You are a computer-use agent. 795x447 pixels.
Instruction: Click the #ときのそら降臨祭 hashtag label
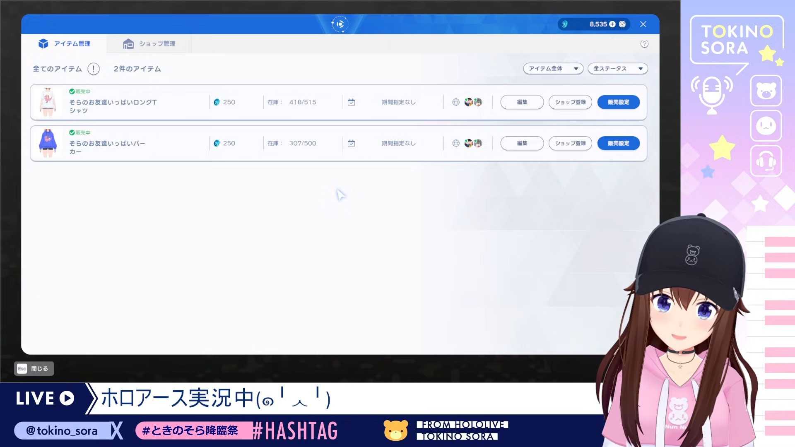tap(190, 430)
